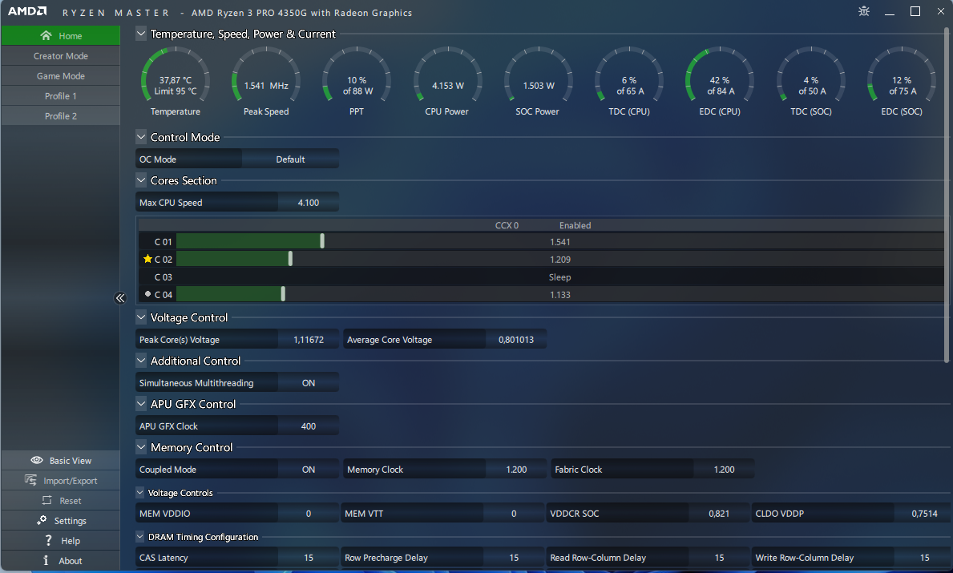The width and height of the screenshot is (953, 573).
Task: Open the Home tab
Action: 61,36
